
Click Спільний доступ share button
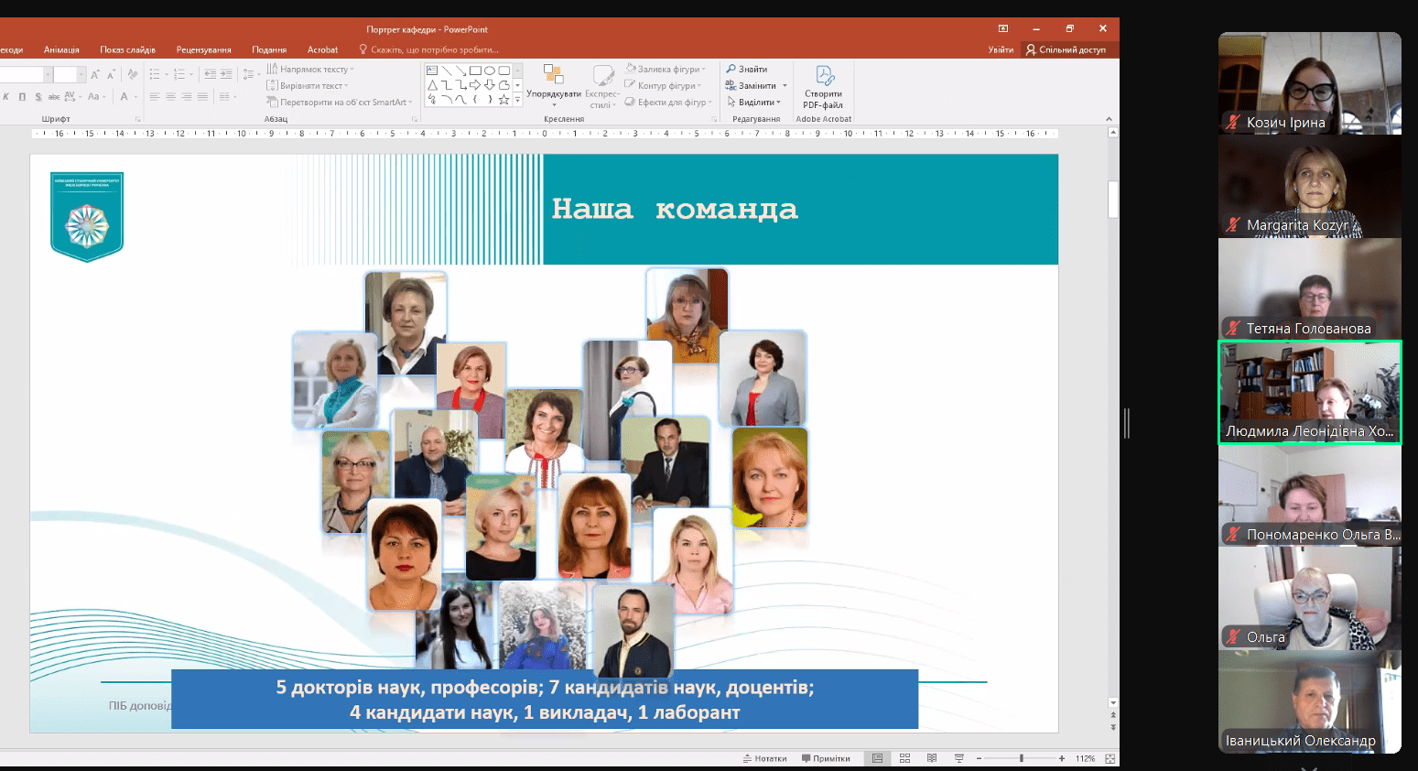click(1066, 50)
